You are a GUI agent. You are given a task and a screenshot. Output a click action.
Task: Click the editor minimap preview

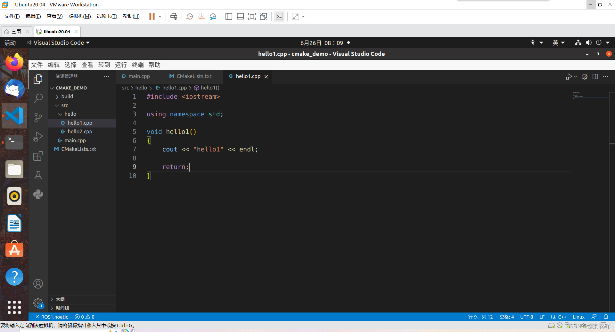coord(590,95)
